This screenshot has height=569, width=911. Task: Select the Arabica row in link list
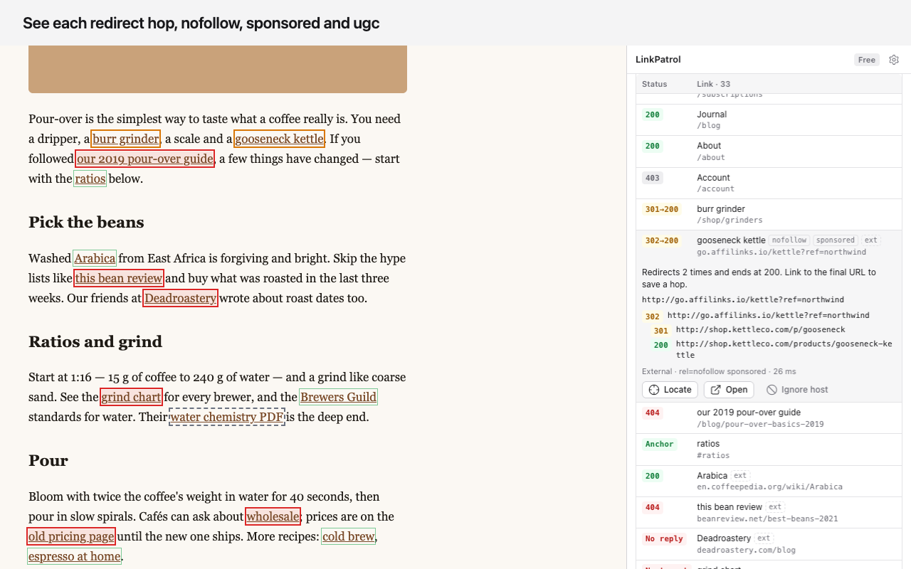769,481
